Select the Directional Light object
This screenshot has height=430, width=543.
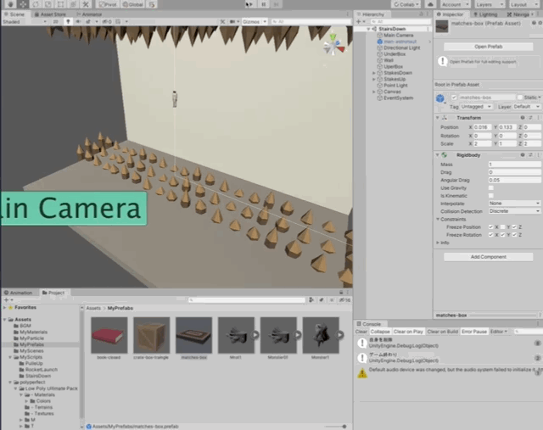point(401,47)
